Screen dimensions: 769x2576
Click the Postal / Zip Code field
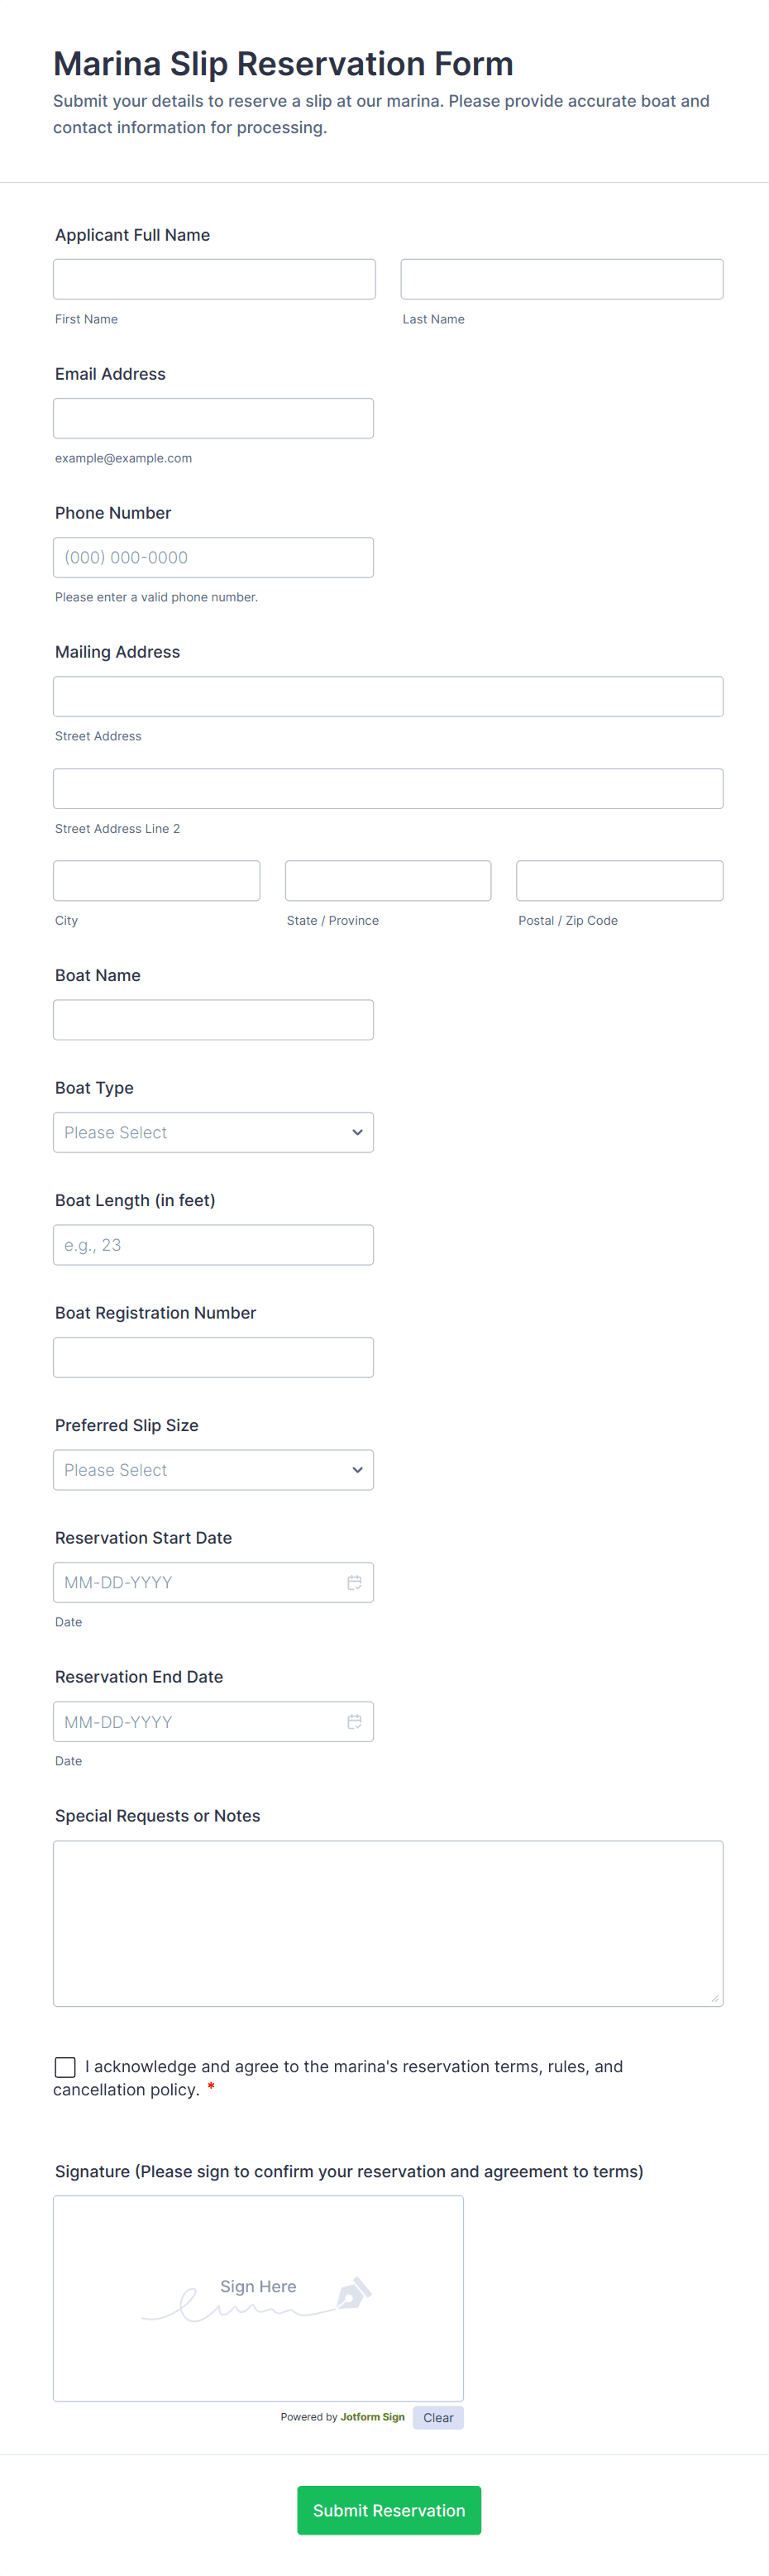point(619,880)
